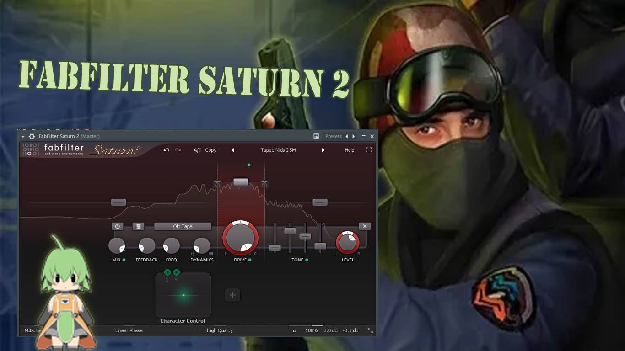
Task: Click the Copy button next to A/B
Action: (x=211, y=150)
